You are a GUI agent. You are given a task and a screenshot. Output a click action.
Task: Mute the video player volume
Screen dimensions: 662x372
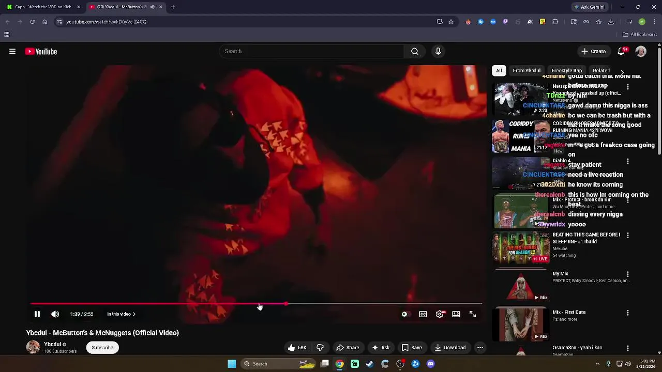click(55, 314)
